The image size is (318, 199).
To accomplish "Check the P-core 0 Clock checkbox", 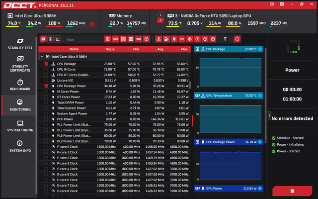I will pos(46,147).
